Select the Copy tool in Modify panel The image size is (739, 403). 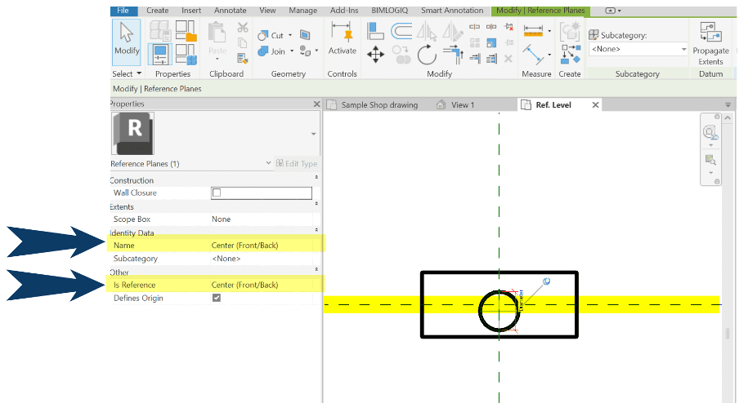tap(401, 55)
